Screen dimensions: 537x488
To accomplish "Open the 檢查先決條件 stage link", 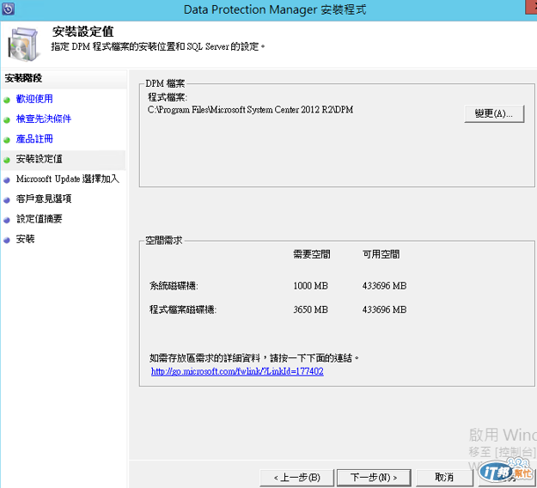I will pos(44,119).
